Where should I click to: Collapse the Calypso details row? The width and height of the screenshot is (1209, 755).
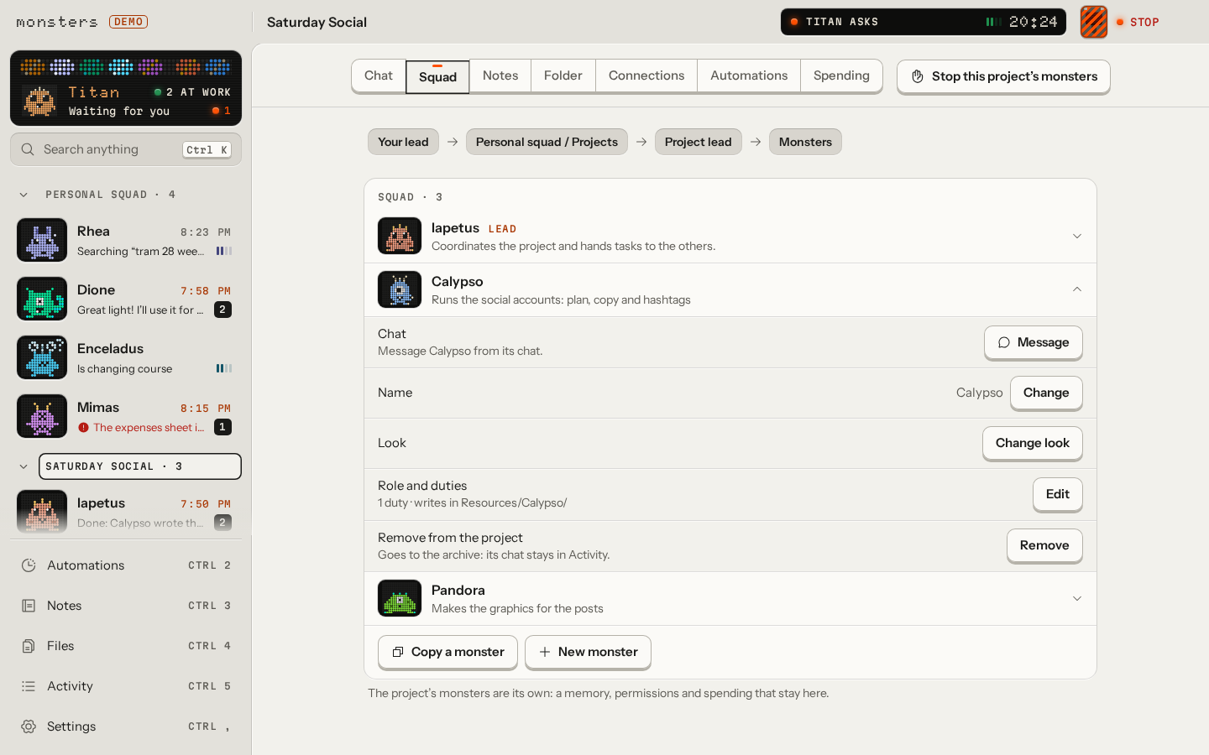click(1077, 290)
